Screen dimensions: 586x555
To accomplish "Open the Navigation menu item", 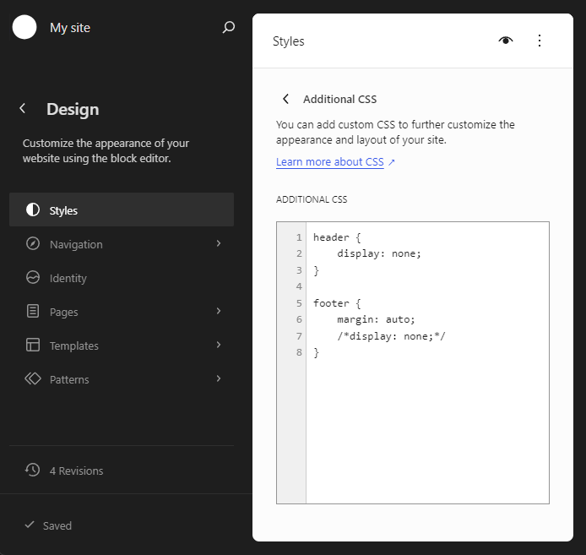I will [x=122, y=244].
